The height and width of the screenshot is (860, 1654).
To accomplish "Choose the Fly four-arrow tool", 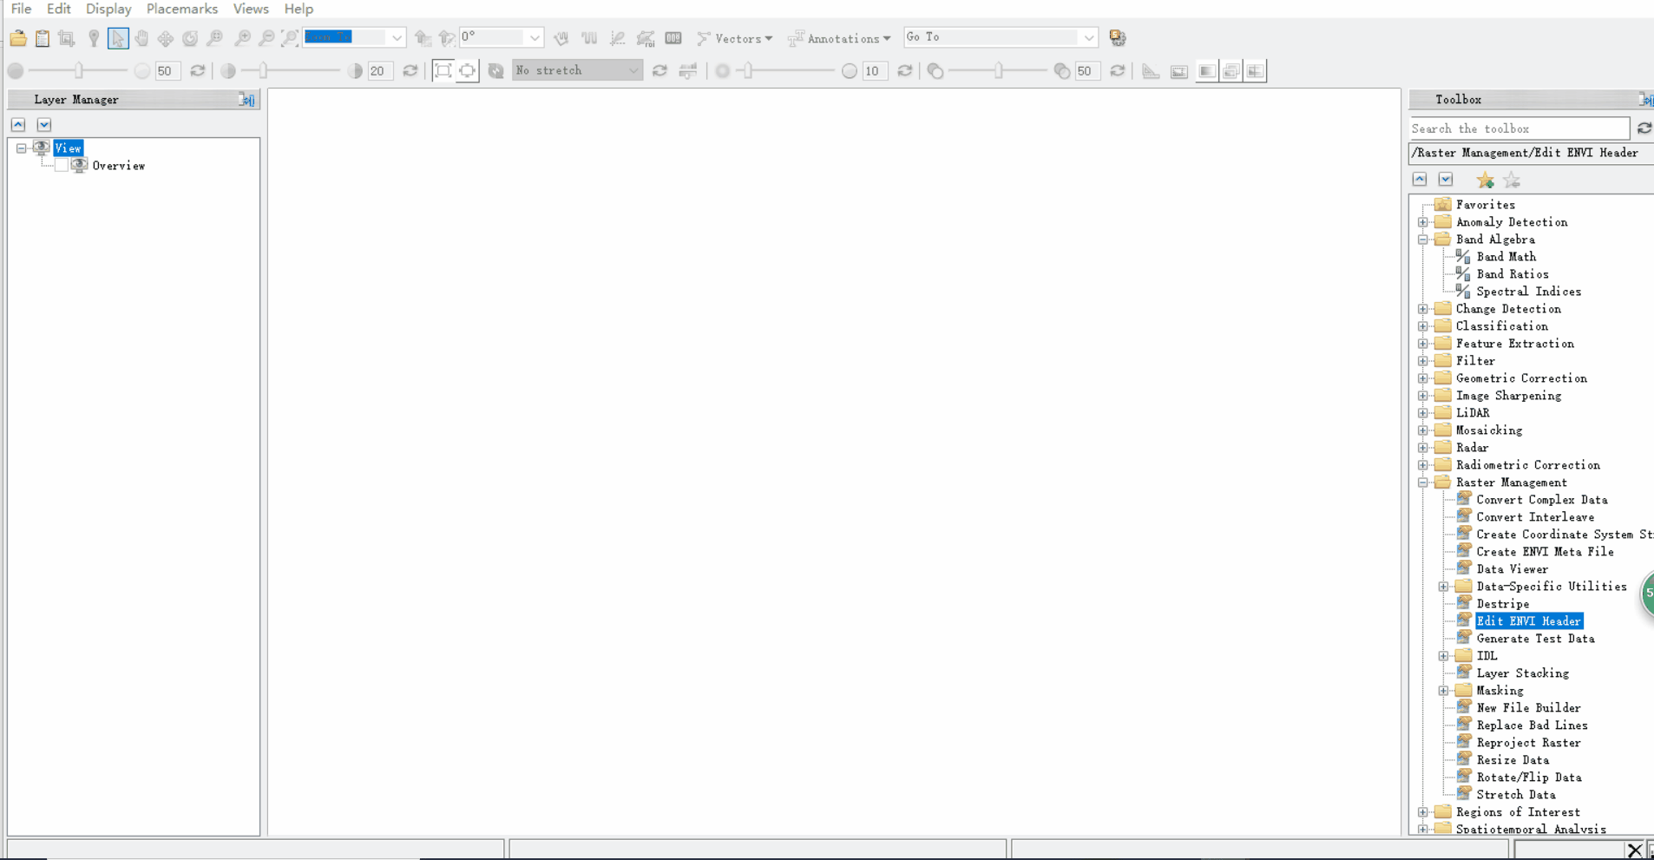I will coord(166,38).
